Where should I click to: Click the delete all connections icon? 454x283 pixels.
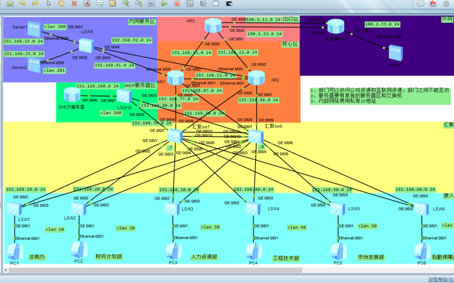tap(87, 3)
